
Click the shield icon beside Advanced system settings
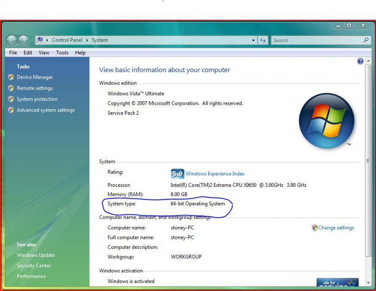[x=11, y=110]
